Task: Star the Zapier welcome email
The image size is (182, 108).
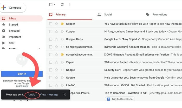Action: click(56, 62)
